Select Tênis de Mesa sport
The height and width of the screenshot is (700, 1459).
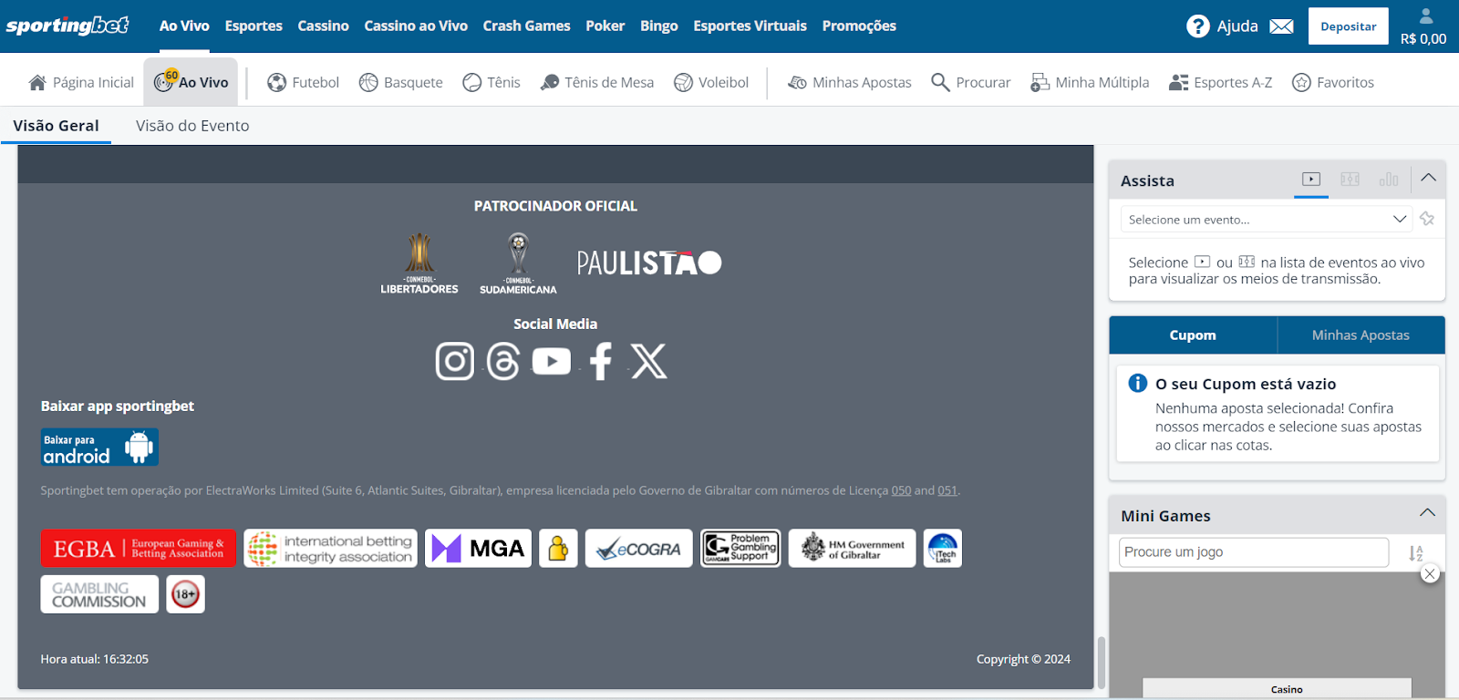click(x=596, y=82)
